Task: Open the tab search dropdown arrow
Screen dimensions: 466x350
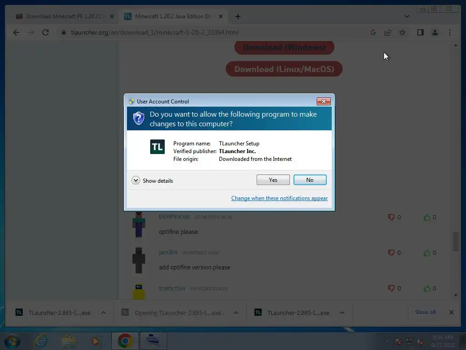Action: click(x=406, y=16)
